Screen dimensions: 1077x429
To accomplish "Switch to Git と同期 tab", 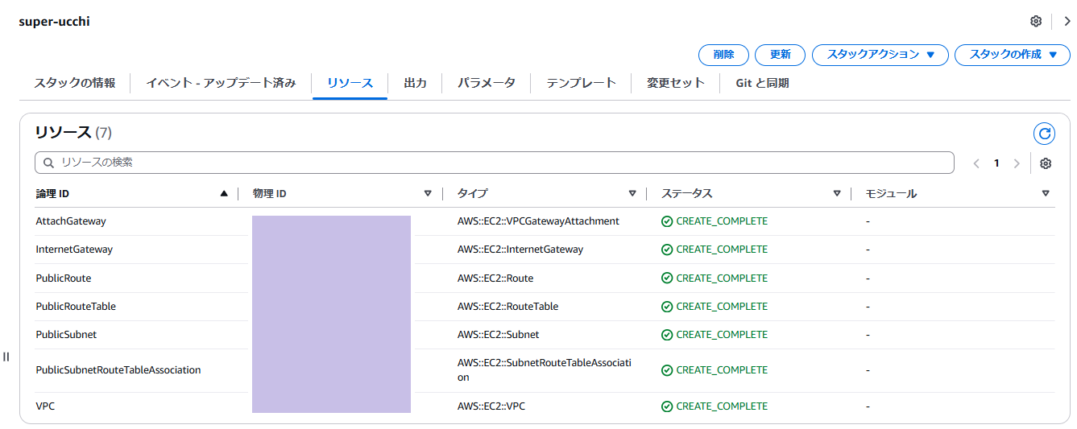I will coord(762,83).
